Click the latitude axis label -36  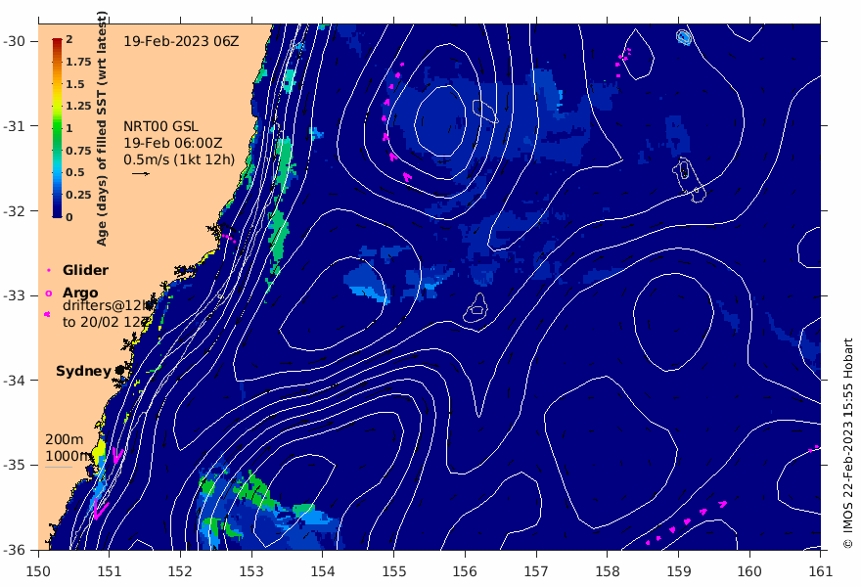click(13, 550)
